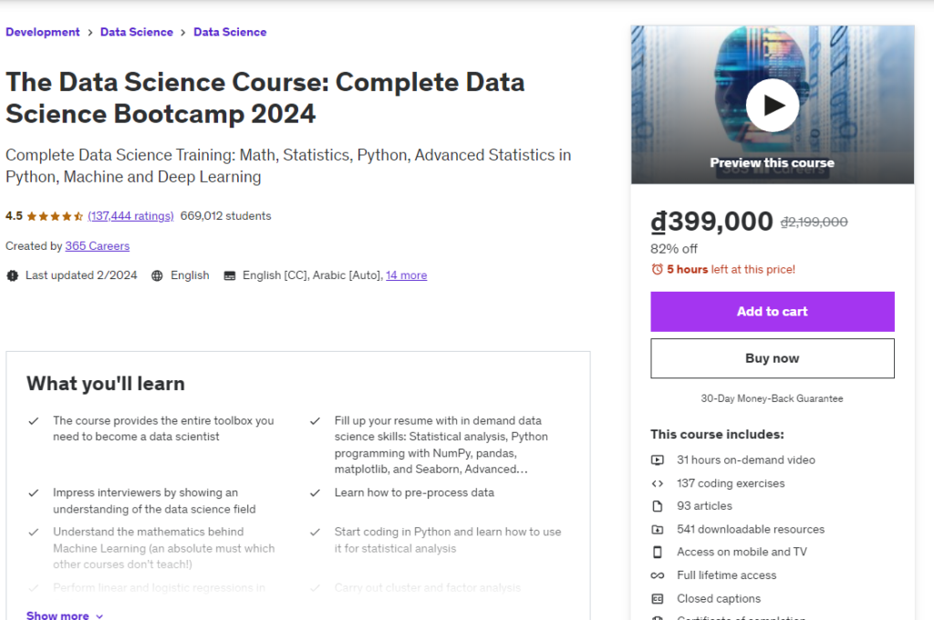Viewport: 934px width, 620px height.
Task: Click the closed captions icon
Action: [x=657, y=598]
